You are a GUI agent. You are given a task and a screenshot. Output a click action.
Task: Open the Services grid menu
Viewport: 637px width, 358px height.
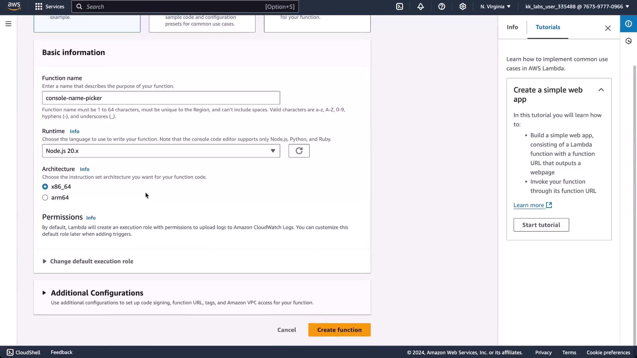point(39,7)
